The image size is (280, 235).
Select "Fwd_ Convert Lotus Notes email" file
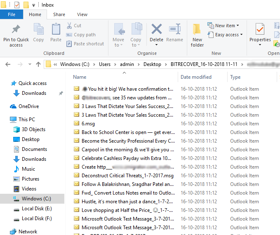(128, 193)
